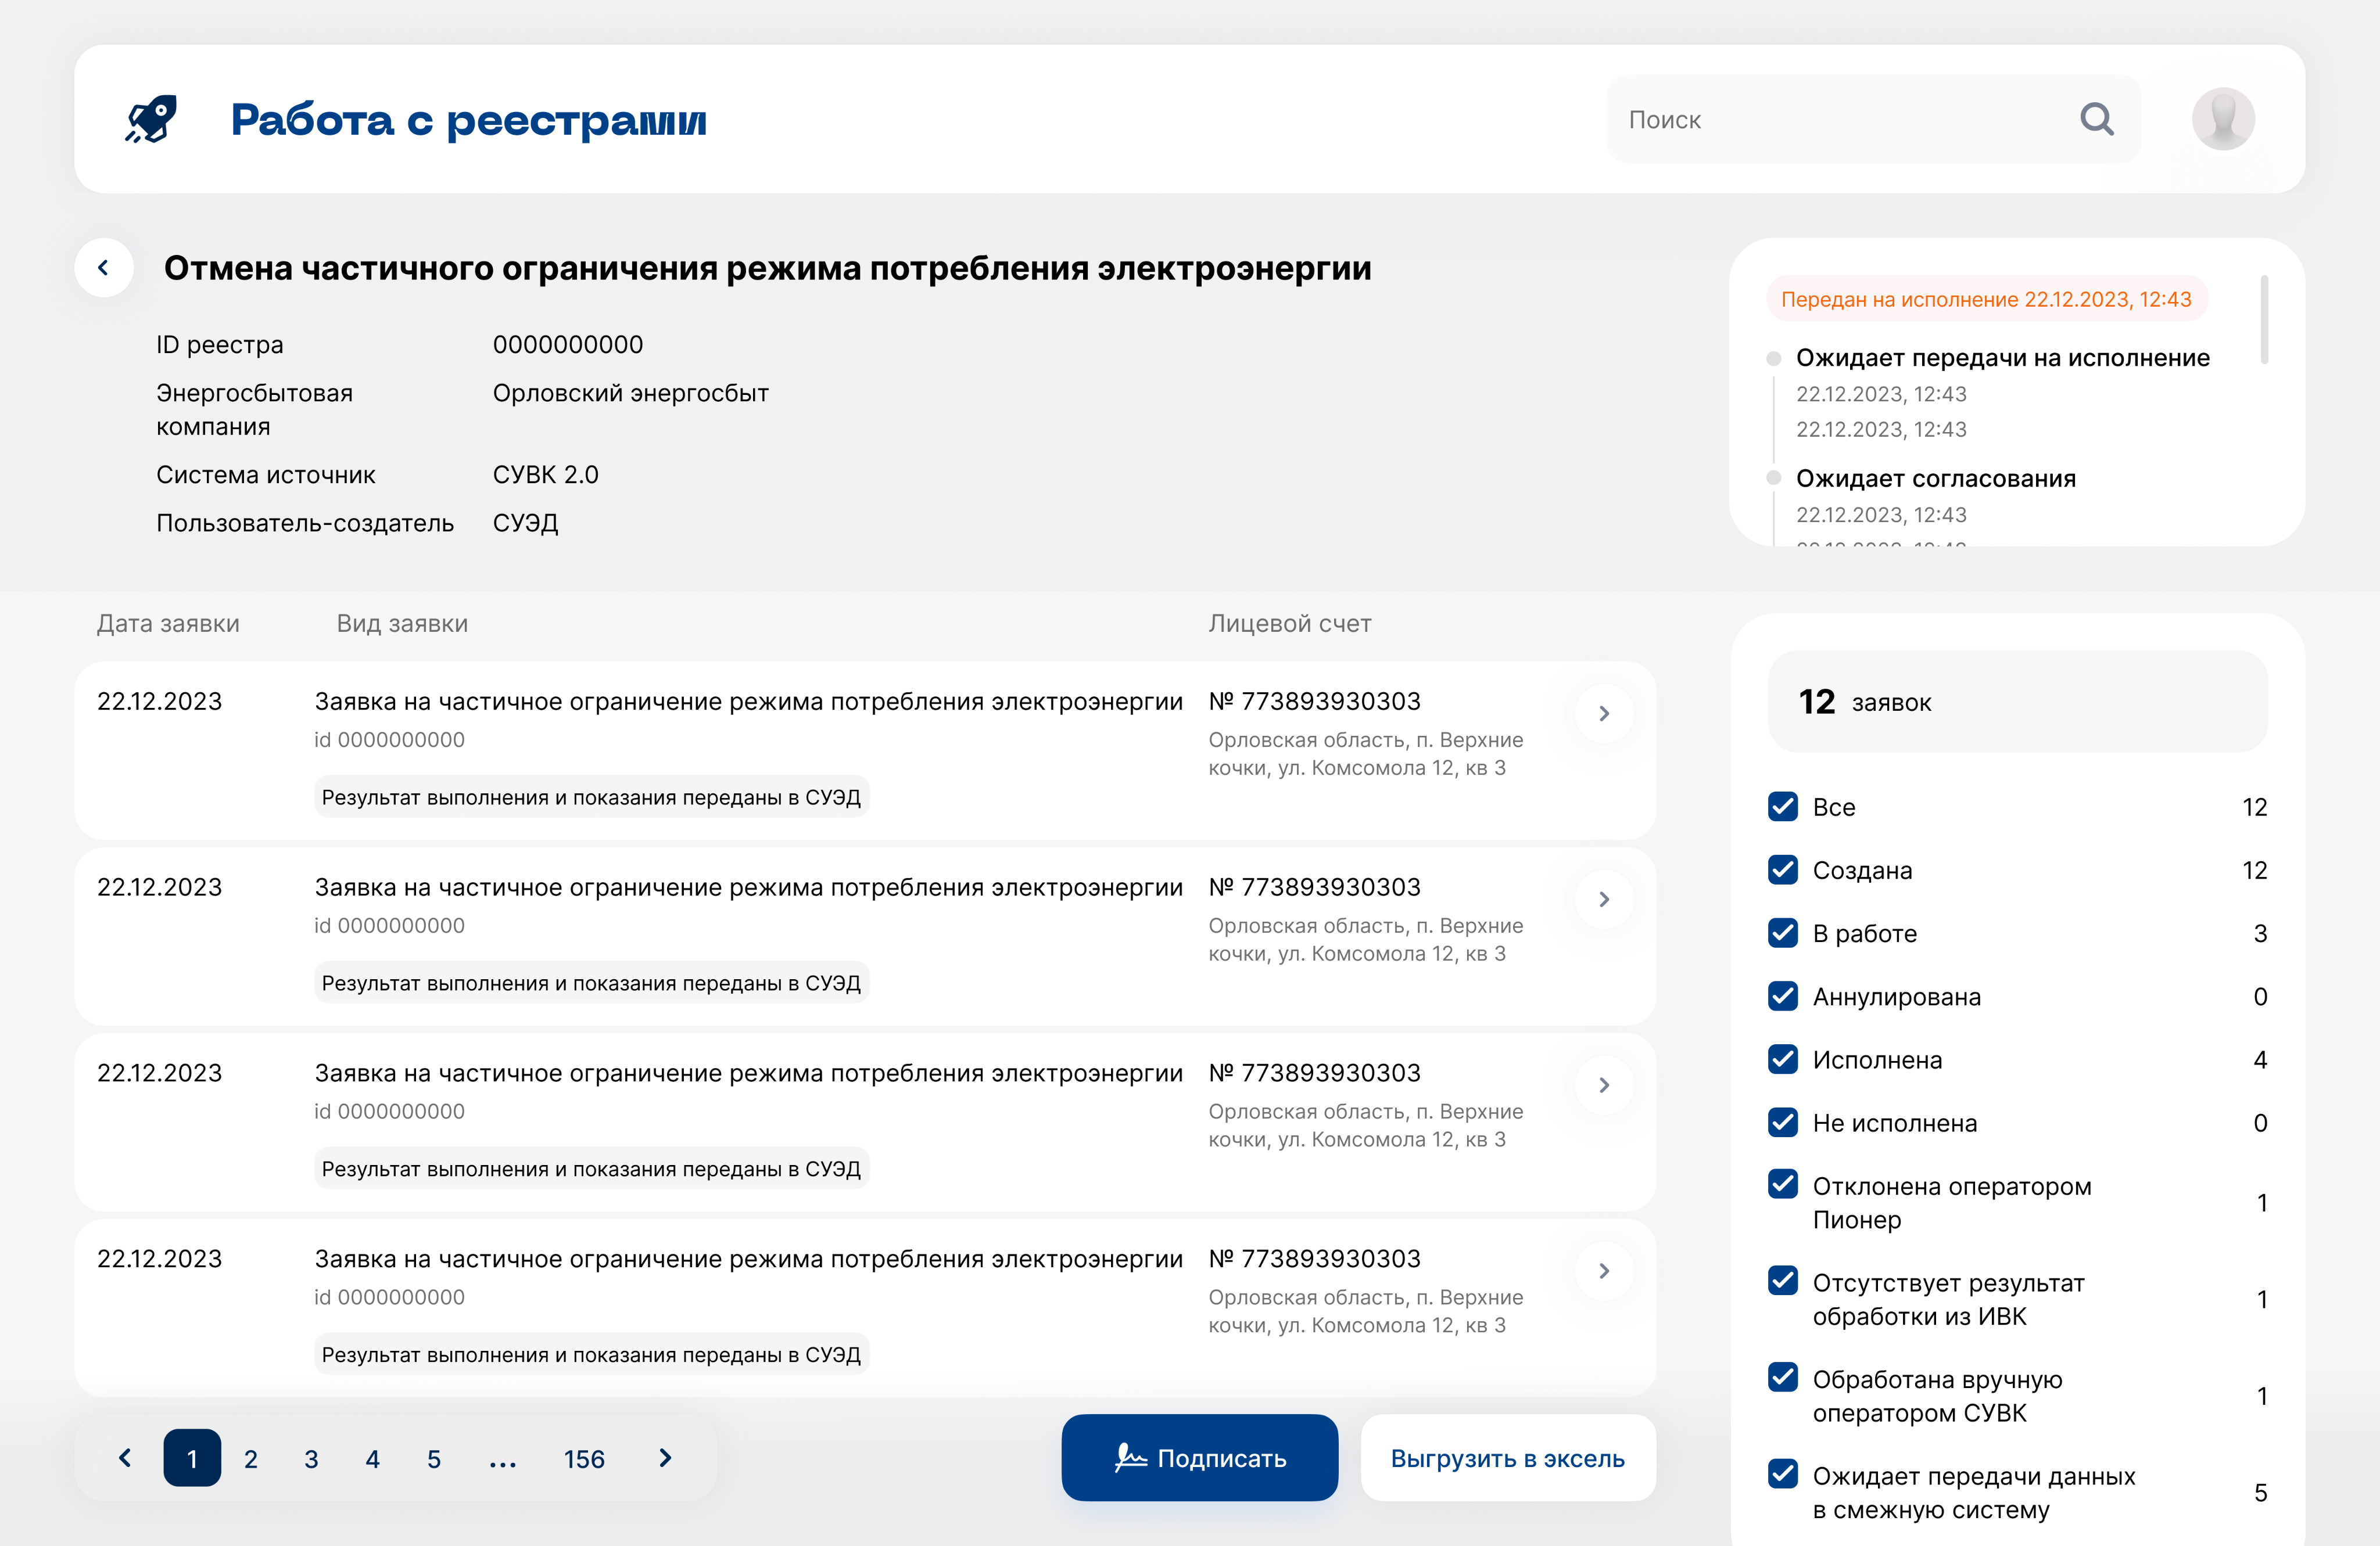2380x1546 pixels.
Task: Go to next page with pagination arrow
Action: 666,1458
